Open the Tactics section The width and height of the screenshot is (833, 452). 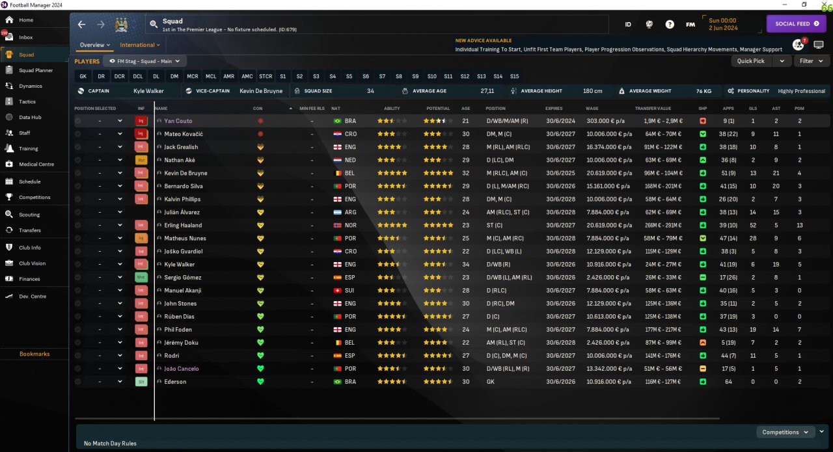point(27,101)
